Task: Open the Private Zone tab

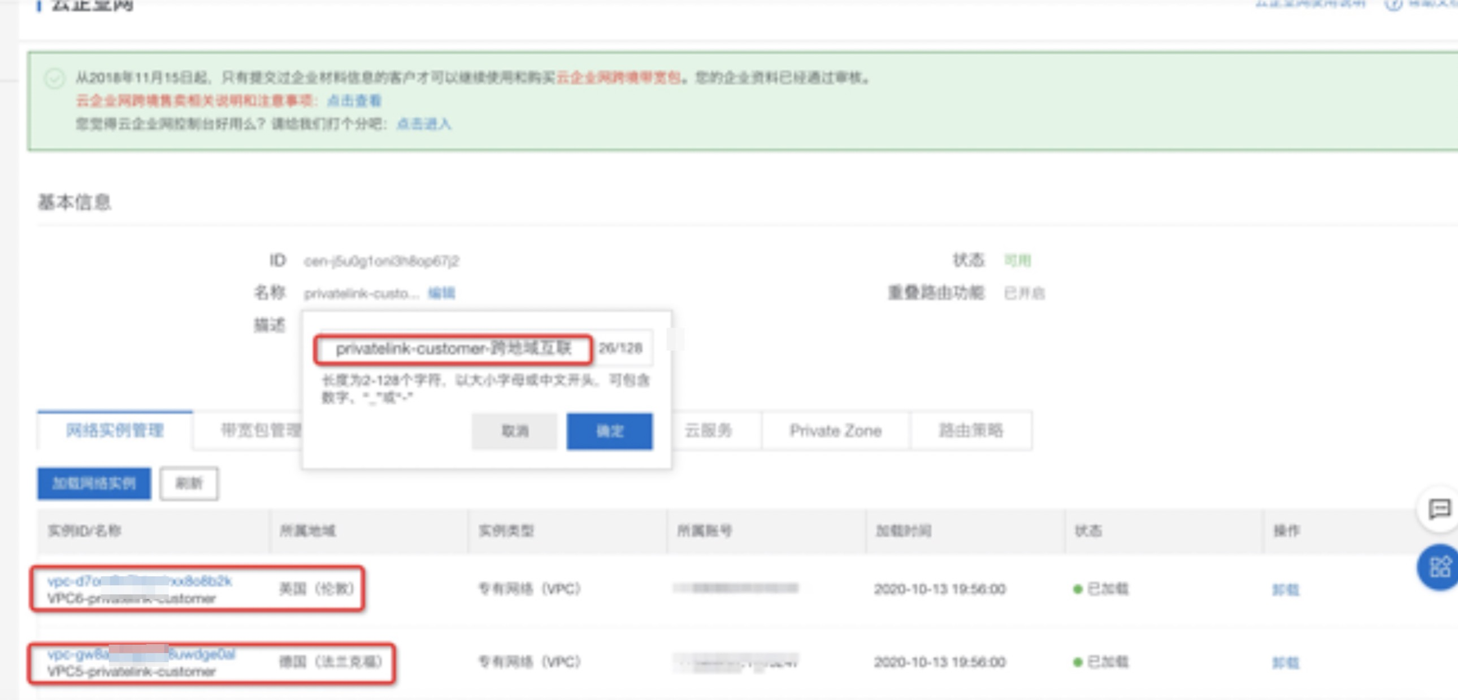Action: click(835, 431)
